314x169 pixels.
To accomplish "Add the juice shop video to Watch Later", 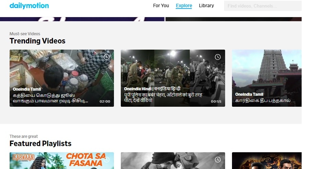I will [x=106, y=57].
